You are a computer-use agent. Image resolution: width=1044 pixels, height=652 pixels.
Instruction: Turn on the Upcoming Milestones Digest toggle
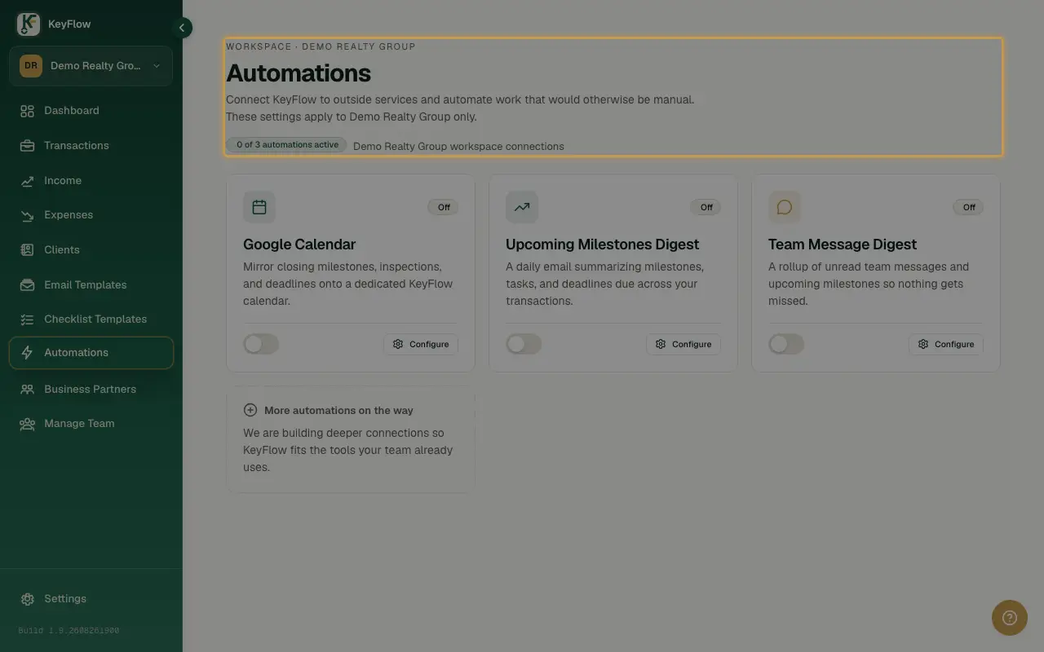(524, 344)
